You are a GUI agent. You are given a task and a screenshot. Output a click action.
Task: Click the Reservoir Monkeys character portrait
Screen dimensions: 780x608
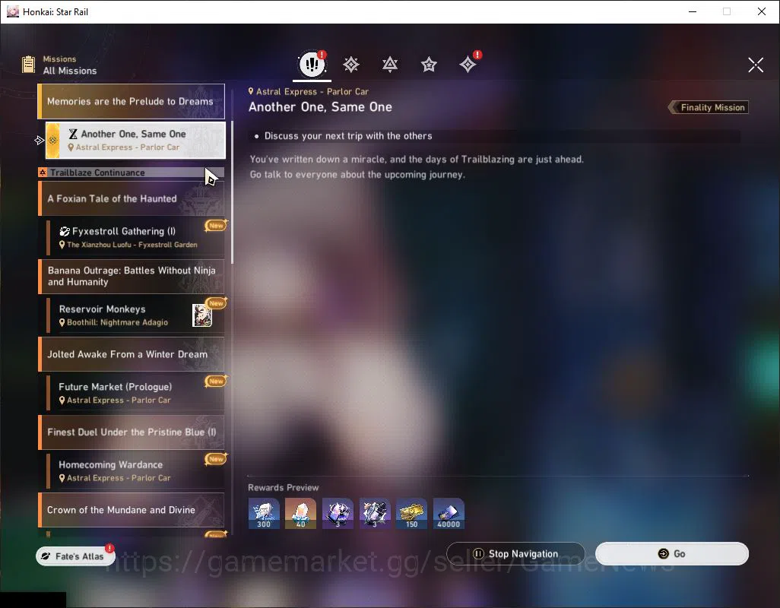coord(202,315)
